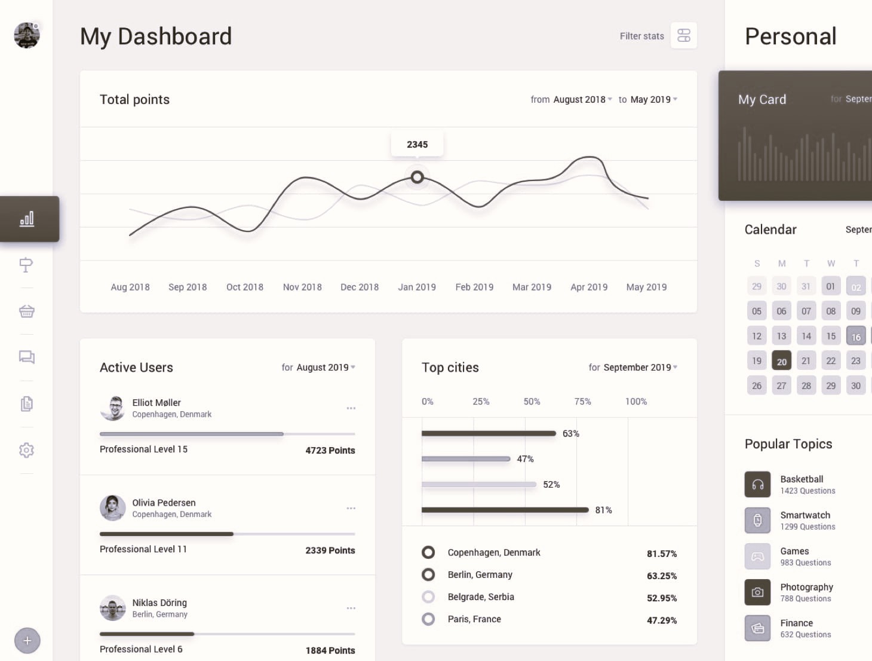Viewport: 872px width, 661px height.
Task: Click the signpost icon in sidebar
Action: pyautogui.click(x=26, y=265)
